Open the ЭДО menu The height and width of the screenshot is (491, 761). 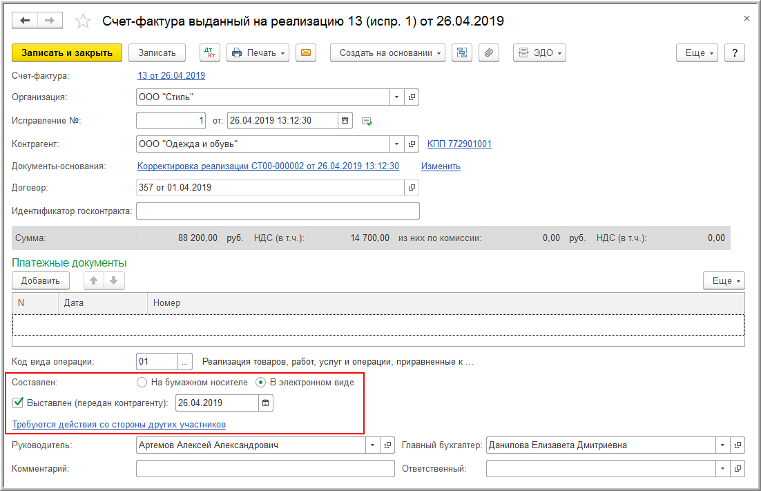(x=539, y=53)
